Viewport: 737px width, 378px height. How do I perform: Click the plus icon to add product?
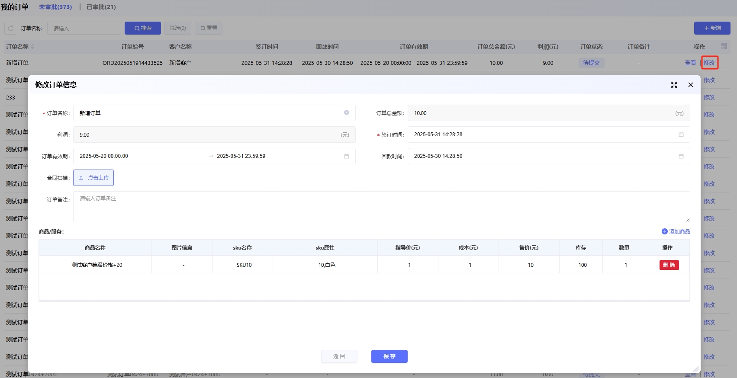[x=665, y=231]
